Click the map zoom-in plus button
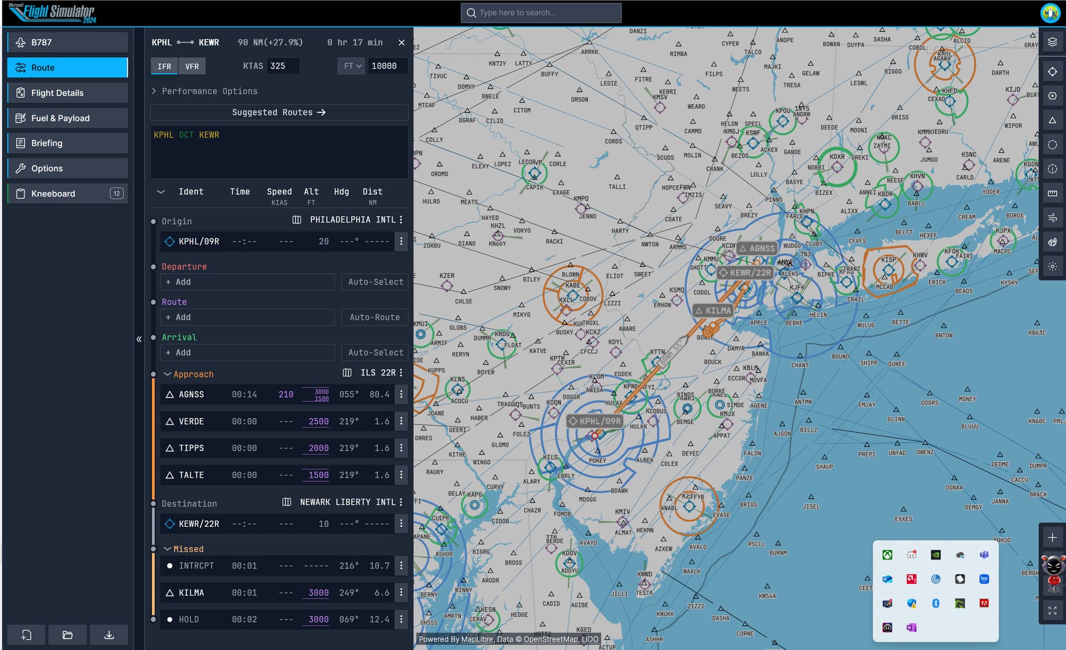 [x=1052, y=537]
